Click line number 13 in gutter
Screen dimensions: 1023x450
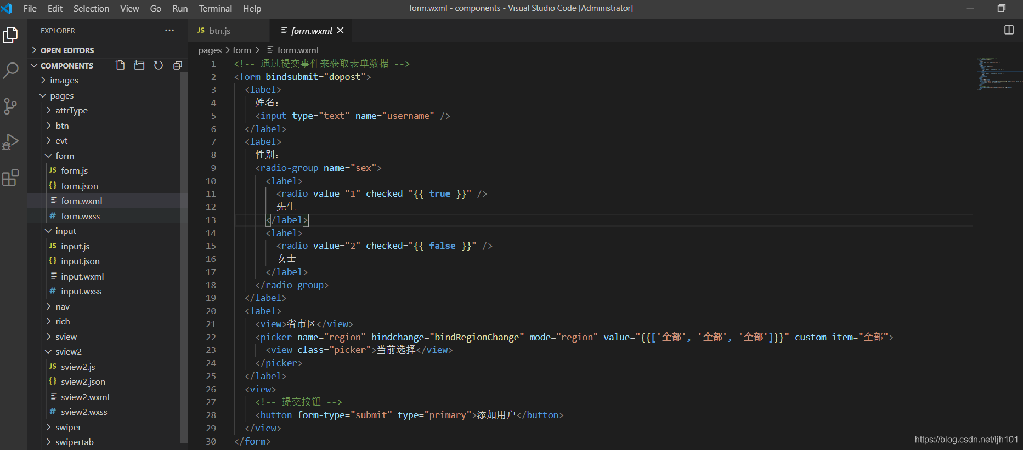click(x=211, y=220)
